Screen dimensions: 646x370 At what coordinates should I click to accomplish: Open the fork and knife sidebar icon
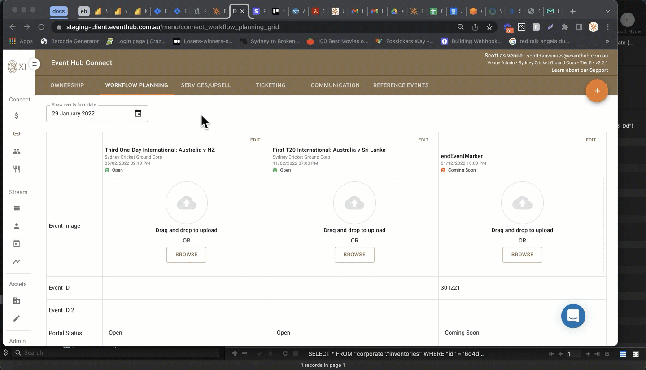point(17,169)
